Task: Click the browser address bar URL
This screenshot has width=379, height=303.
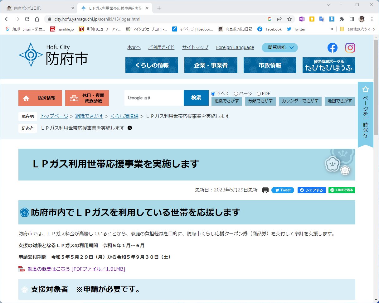Action: click(x=98, y=19)
